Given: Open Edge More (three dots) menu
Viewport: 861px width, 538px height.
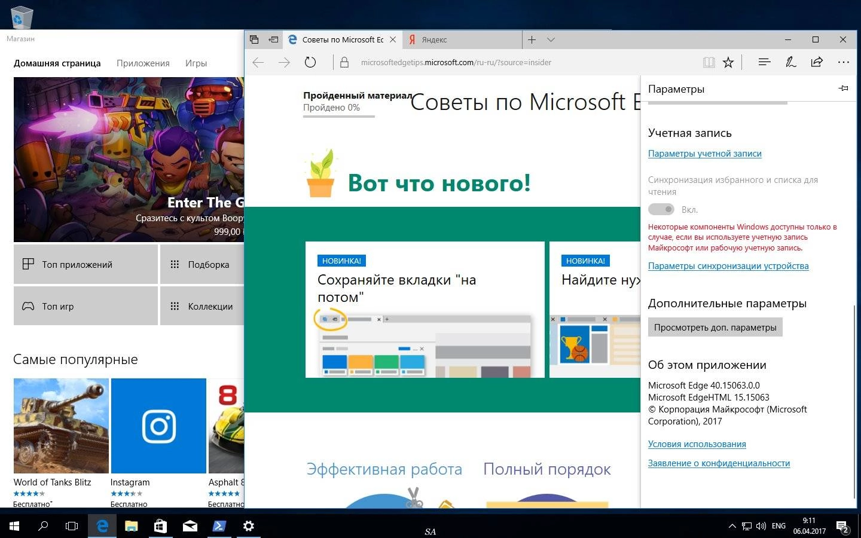Looking at the screenshot, I should pyautogui.click(x=844, y=62).
